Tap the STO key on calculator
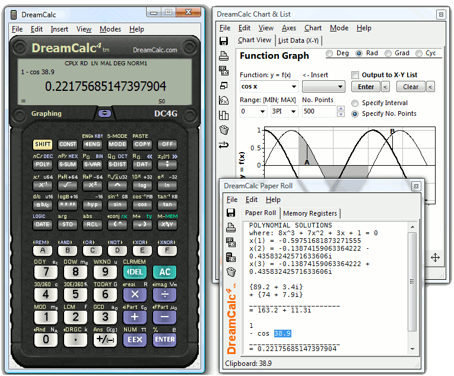The width and height of the screenshot is (454, 376). pos(68,225)
